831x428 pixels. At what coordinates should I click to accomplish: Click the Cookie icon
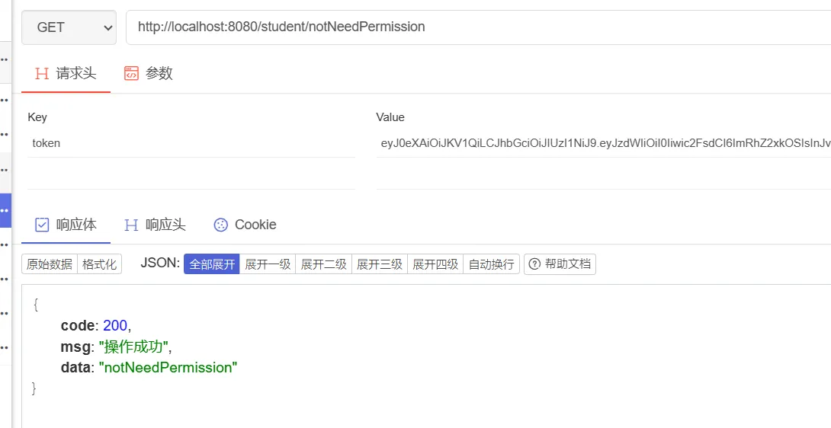pos(221,225)
